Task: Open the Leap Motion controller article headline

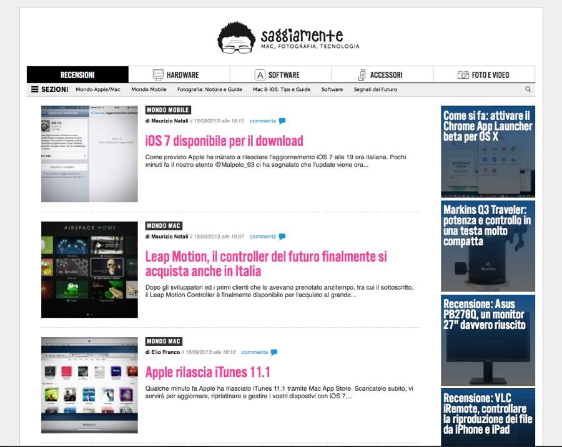Action: click(266, 263)
